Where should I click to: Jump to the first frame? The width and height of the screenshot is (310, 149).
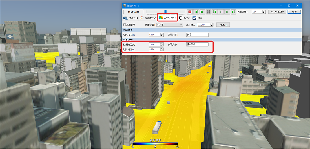tap(214, 12)
